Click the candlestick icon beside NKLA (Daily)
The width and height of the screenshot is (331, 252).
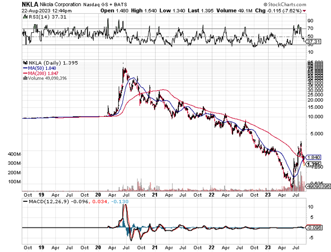pyautogui.click(x=25, y=63)
